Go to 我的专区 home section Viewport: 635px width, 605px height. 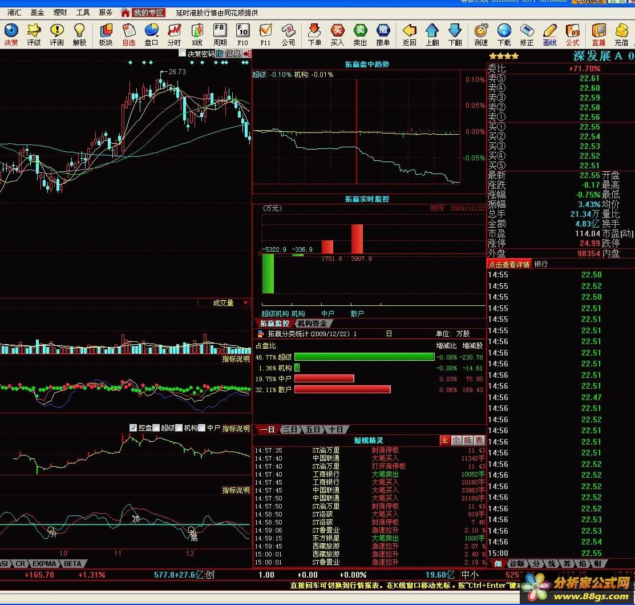(144, 13)
